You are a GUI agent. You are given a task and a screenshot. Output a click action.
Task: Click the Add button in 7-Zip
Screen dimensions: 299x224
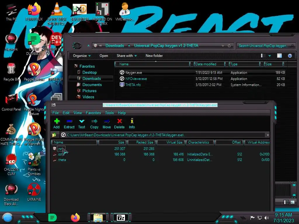56,124
